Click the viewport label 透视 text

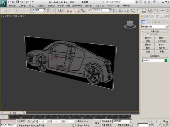tap(9, 16)
